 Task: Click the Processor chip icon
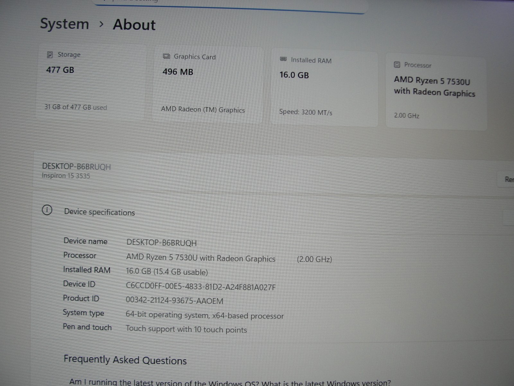(x=397, y=65)
